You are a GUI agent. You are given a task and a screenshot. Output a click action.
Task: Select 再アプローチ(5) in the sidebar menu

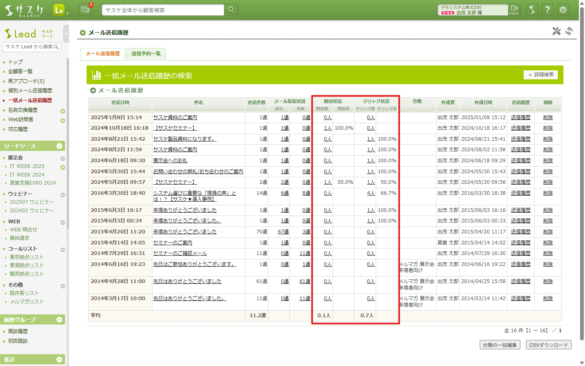(26, 81)
